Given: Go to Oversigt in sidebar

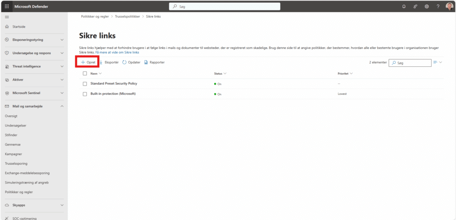Looking at the screenshot, I should point(11,116).
